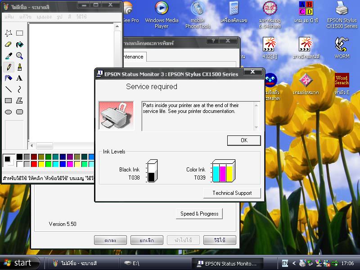
Task: Open the เกม เอ บี ซี desktop icon
Action: coord(306,13)
